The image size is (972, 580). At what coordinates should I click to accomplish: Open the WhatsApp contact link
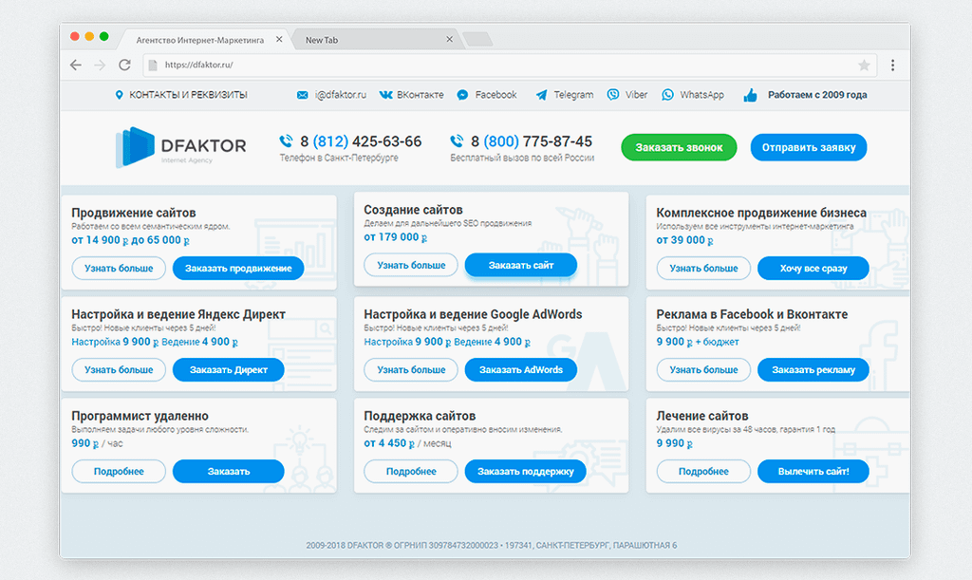click(693, 95)
